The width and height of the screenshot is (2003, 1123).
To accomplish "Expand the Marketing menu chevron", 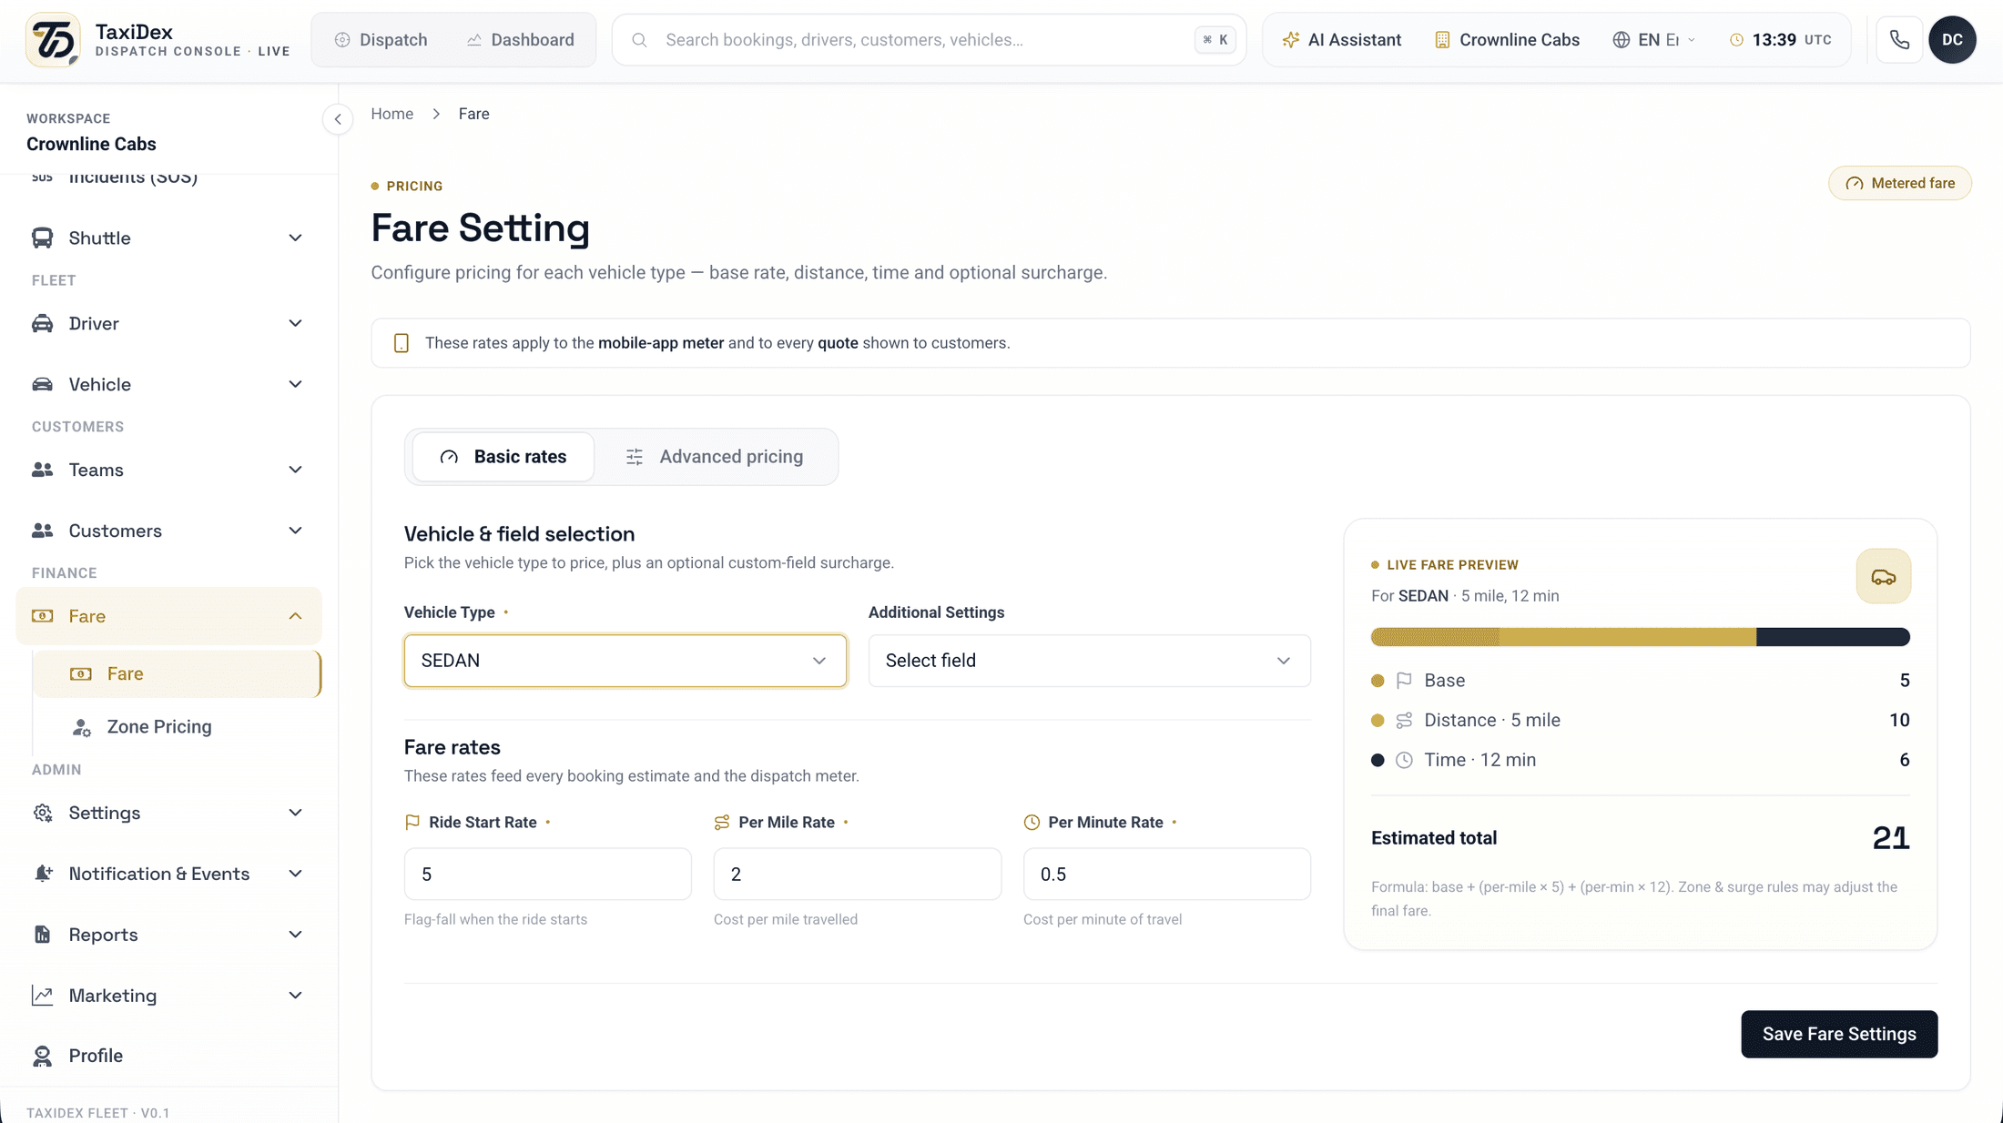I will pos(295,996).
